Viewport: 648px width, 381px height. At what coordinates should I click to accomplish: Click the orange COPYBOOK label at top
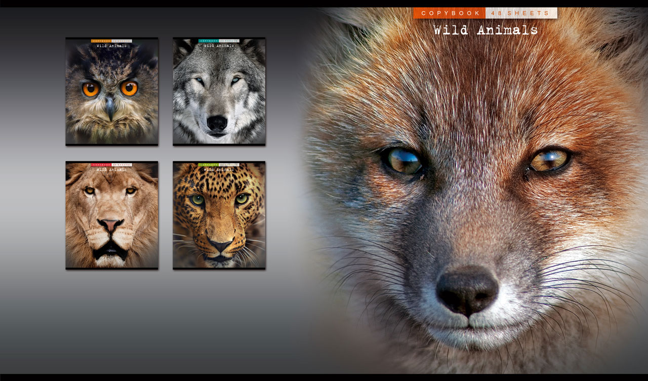[x=450, y=13]
